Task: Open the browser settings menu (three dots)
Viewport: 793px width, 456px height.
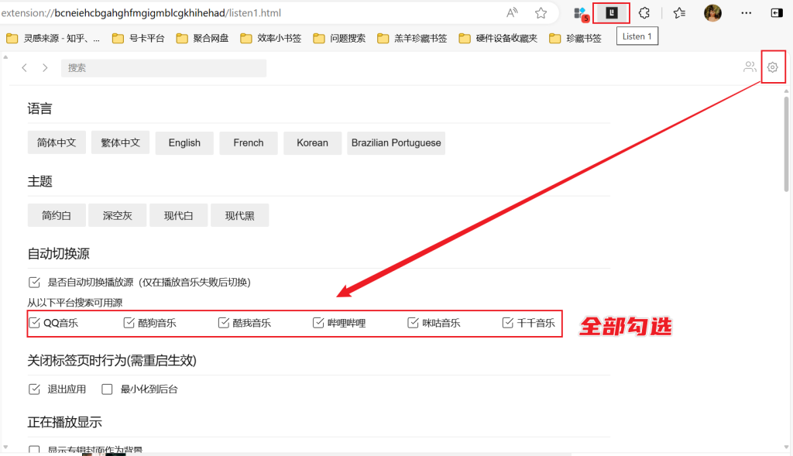Action: [746, 12]
